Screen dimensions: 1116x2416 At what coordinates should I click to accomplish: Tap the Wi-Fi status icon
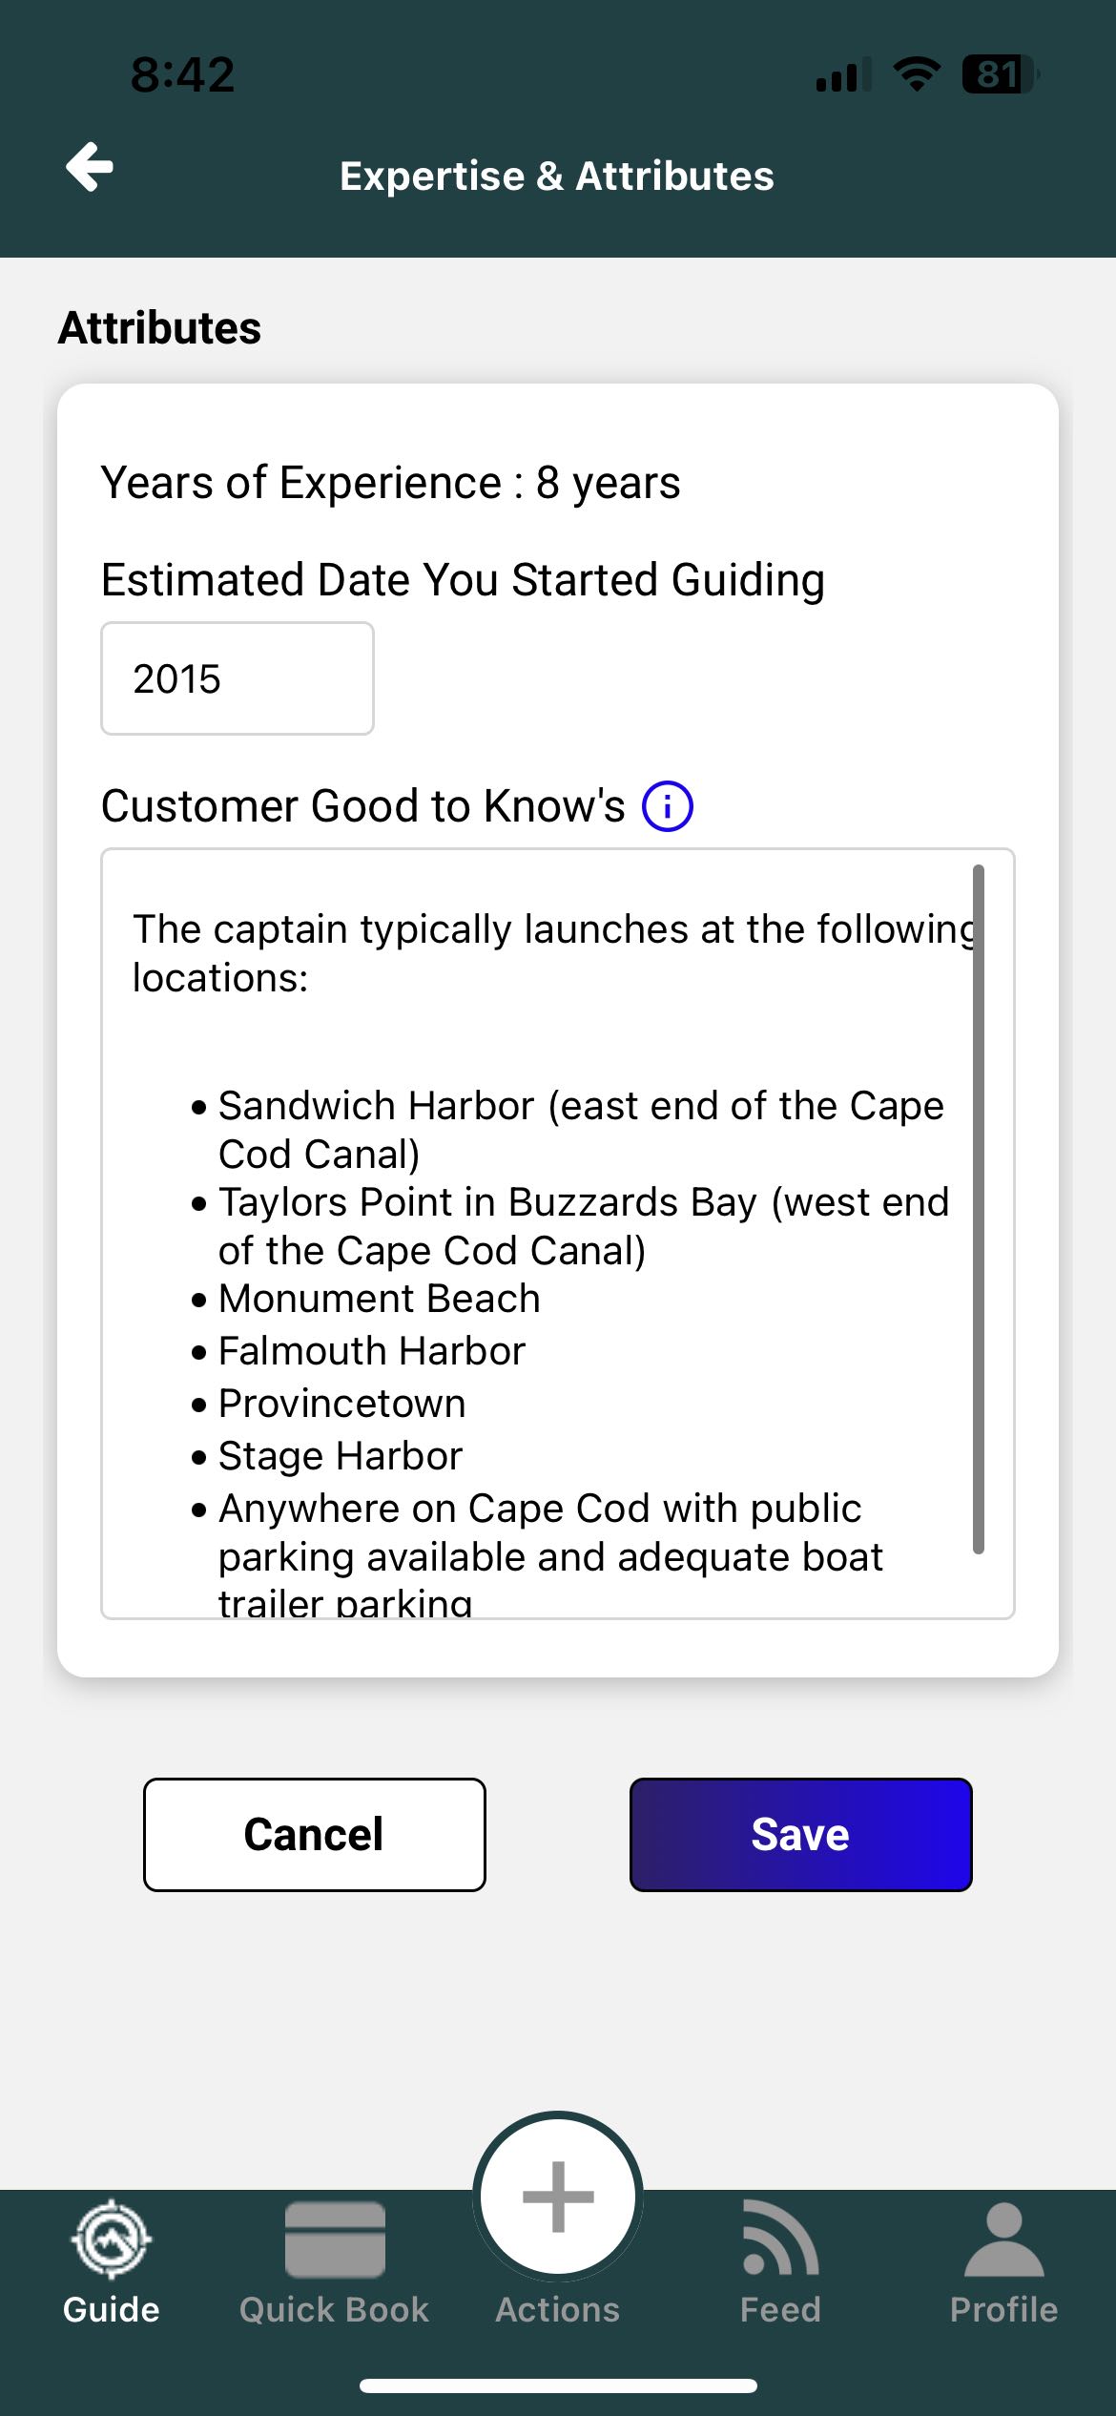tap(916, 74)
